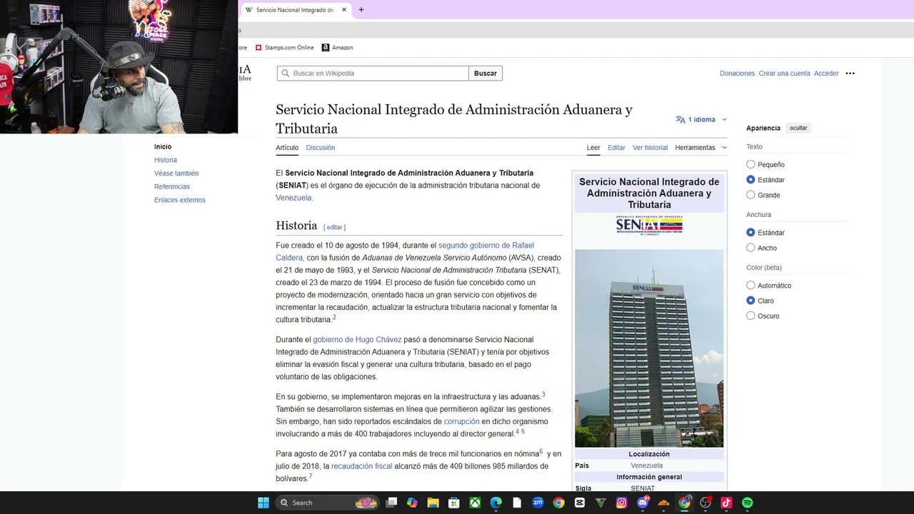Select Oscuro color mode
Screen dimensions: 914x514
pos(750,316)
